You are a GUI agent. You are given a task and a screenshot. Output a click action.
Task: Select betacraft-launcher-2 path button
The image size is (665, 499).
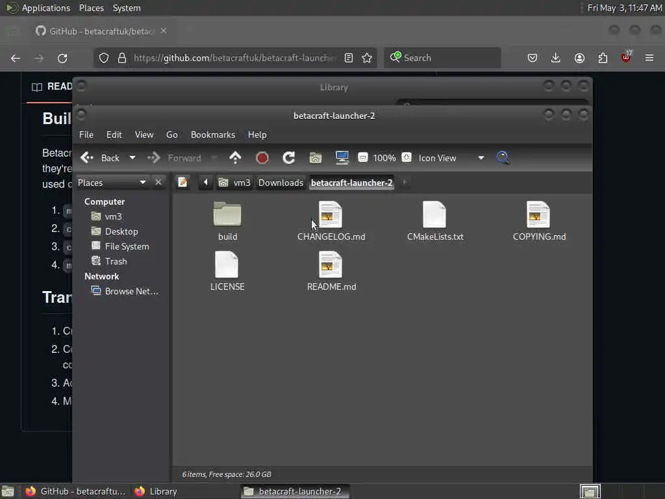click(x=351, y=183)
